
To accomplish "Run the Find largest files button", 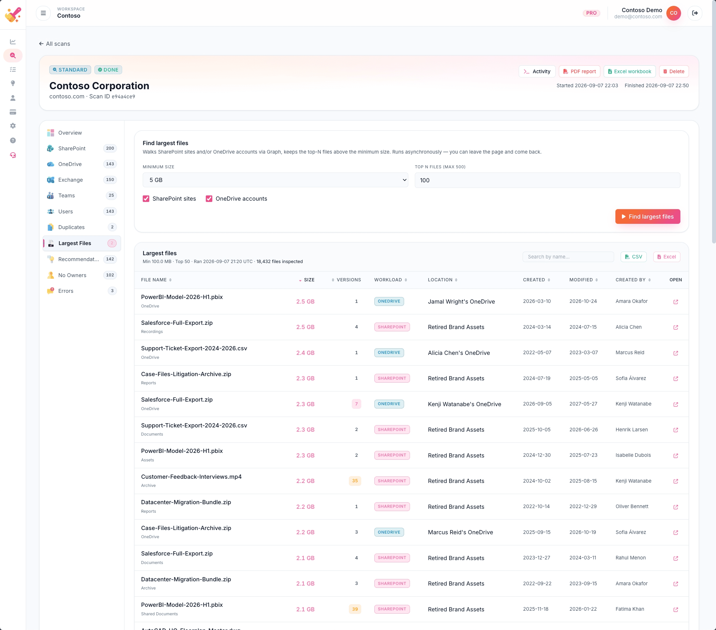I will pos(647,217).
